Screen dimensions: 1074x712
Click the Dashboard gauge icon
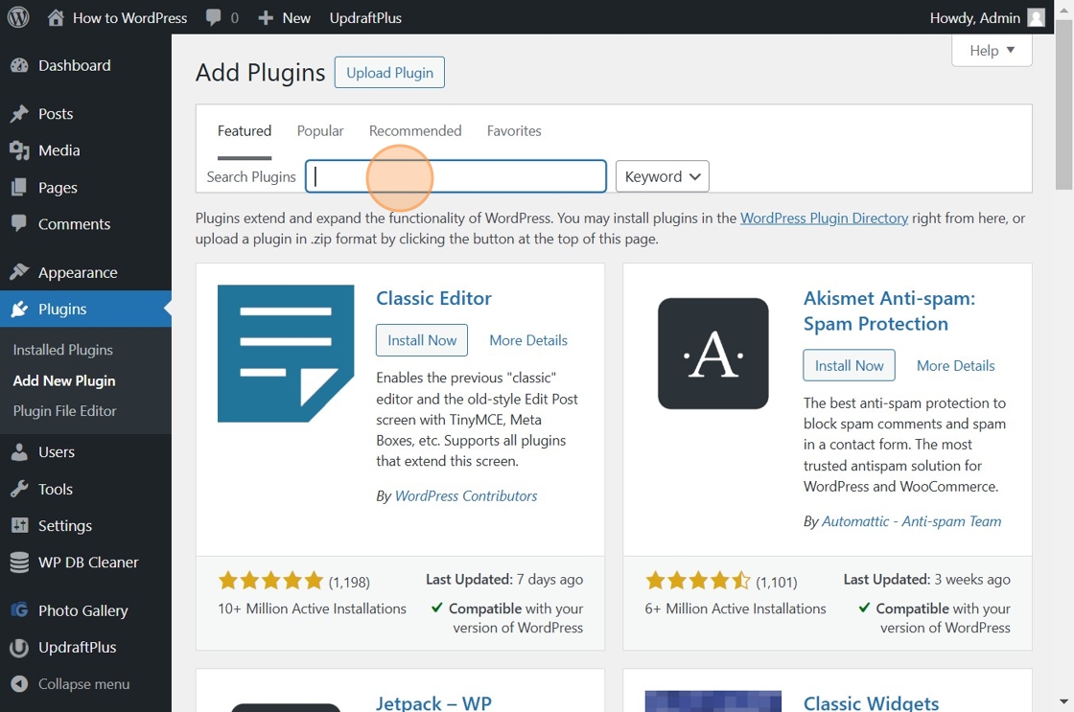coord(19,66)
